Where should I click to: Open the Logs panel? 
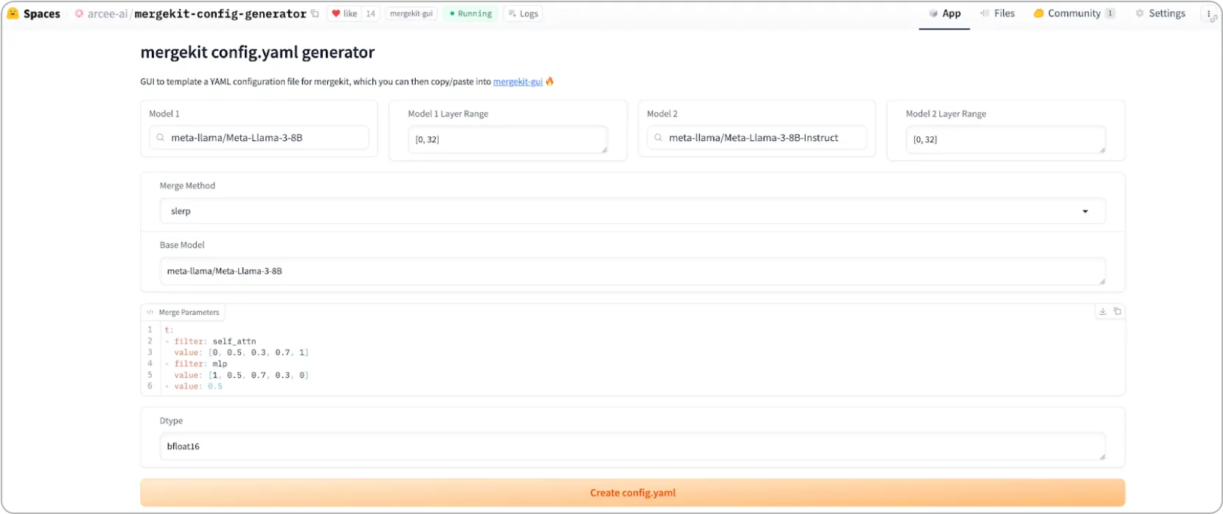[523, 13]
